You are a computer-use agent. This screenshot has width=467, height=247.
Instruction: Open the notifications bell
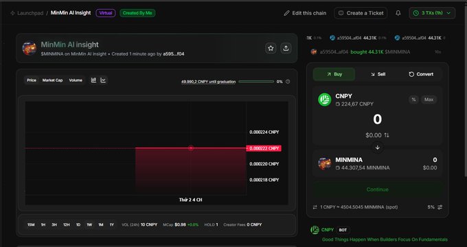[x=398, y=13]
